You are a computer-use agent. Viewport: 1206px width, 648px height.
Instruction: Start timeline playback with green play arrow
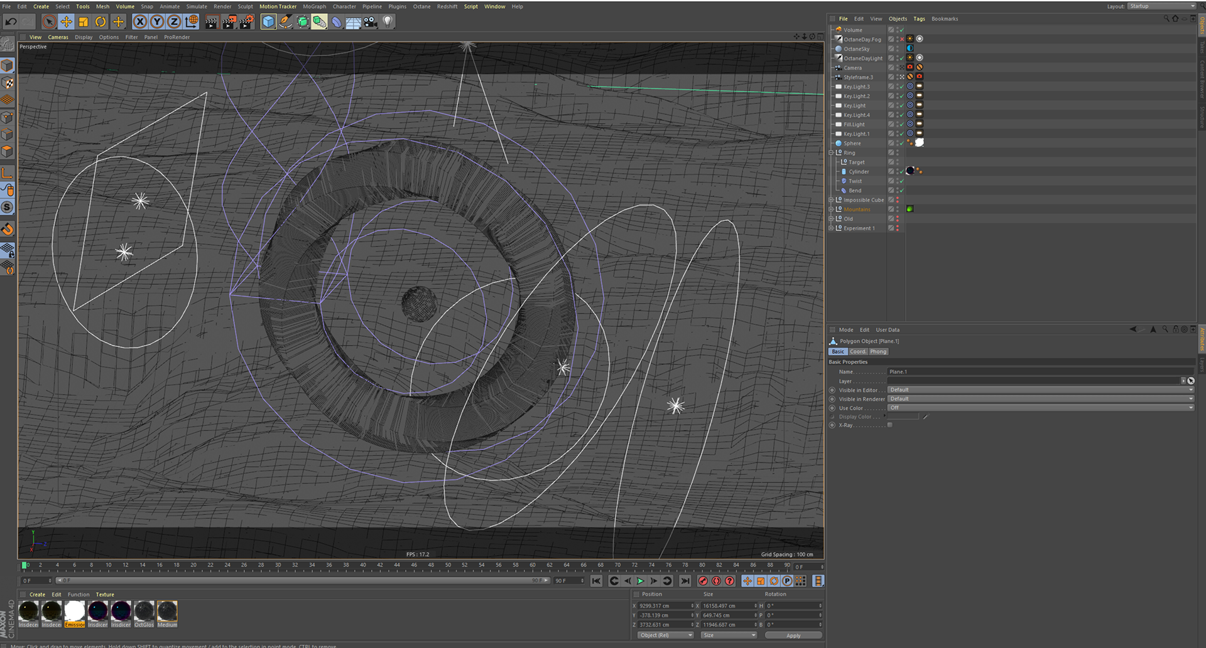(x=640, y=581)
